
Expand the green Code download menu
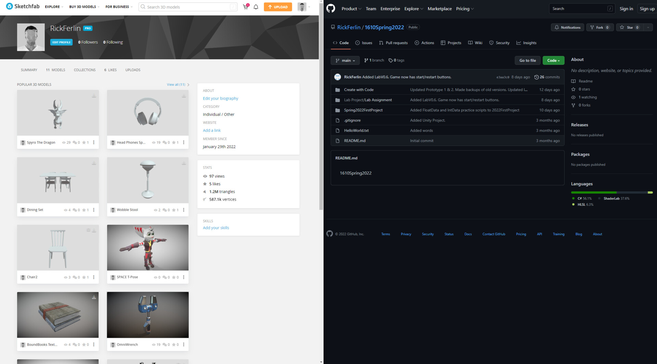553,60
